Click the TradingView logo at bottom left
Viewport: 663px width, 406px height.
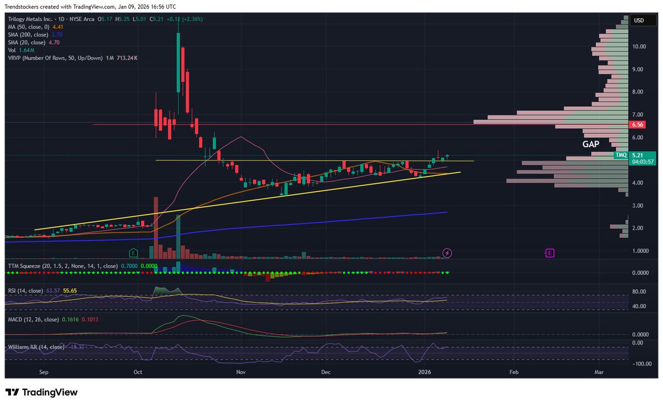42,392
